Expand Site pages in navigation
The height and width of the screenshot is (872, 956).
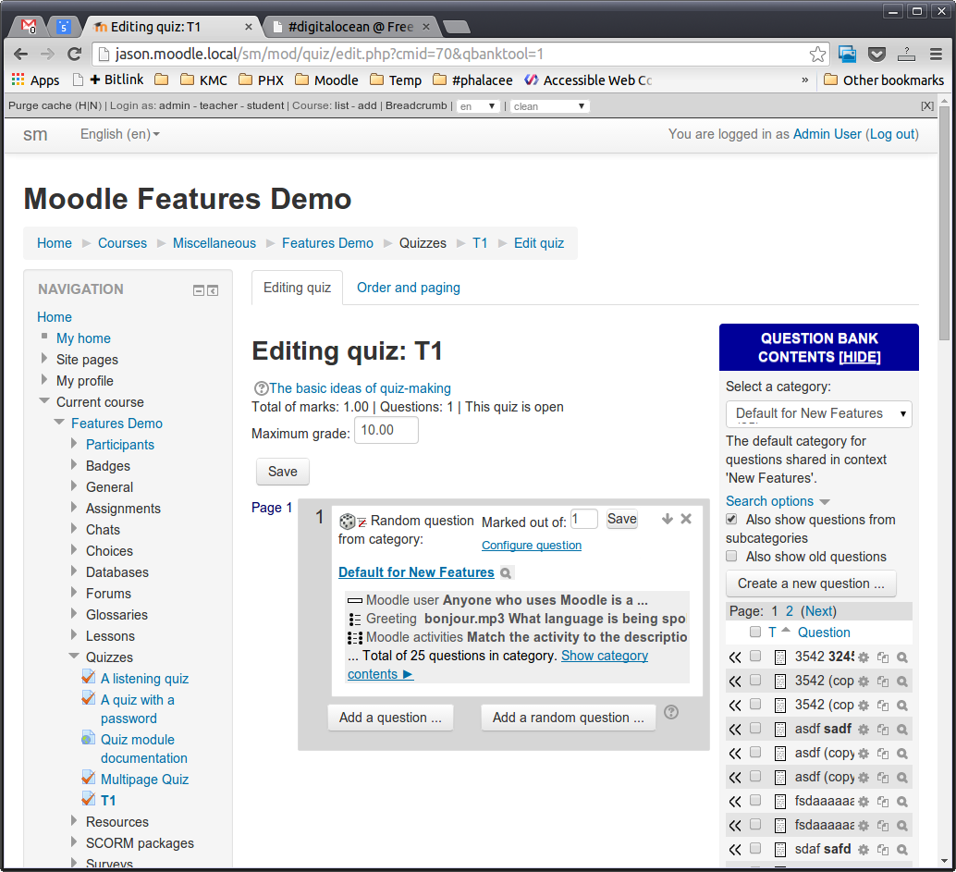43,358
